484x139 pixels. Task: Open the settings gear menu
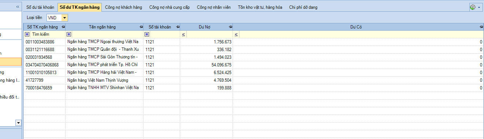tap(476, 7)
